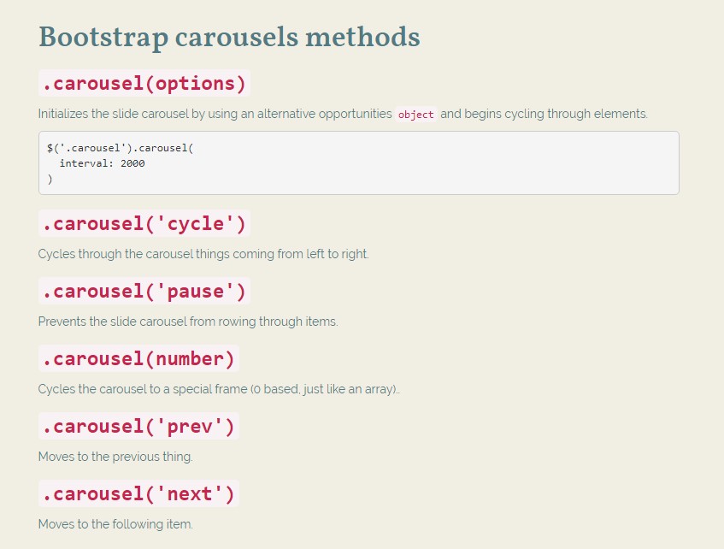Click the "Moves to the previous thing." text
This screenshot has height=549, width=724.
click(115, 457)
